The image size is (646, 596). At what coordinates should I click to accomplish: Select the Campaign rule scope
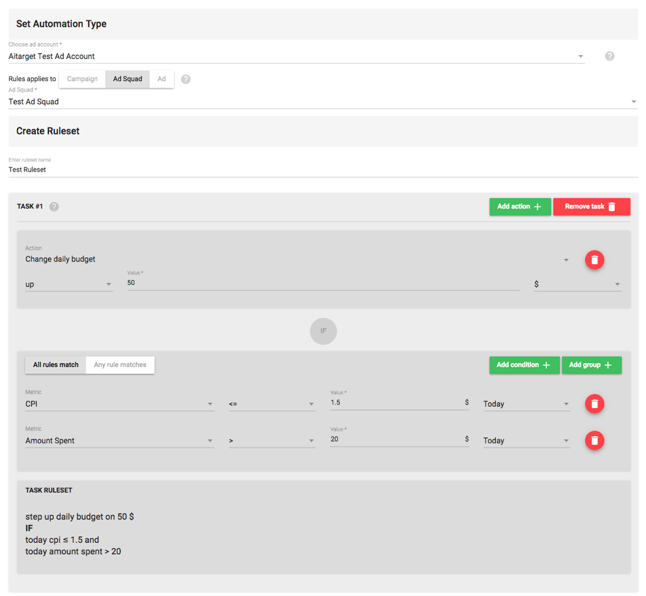pyautogui.click(x=82, y=79)
